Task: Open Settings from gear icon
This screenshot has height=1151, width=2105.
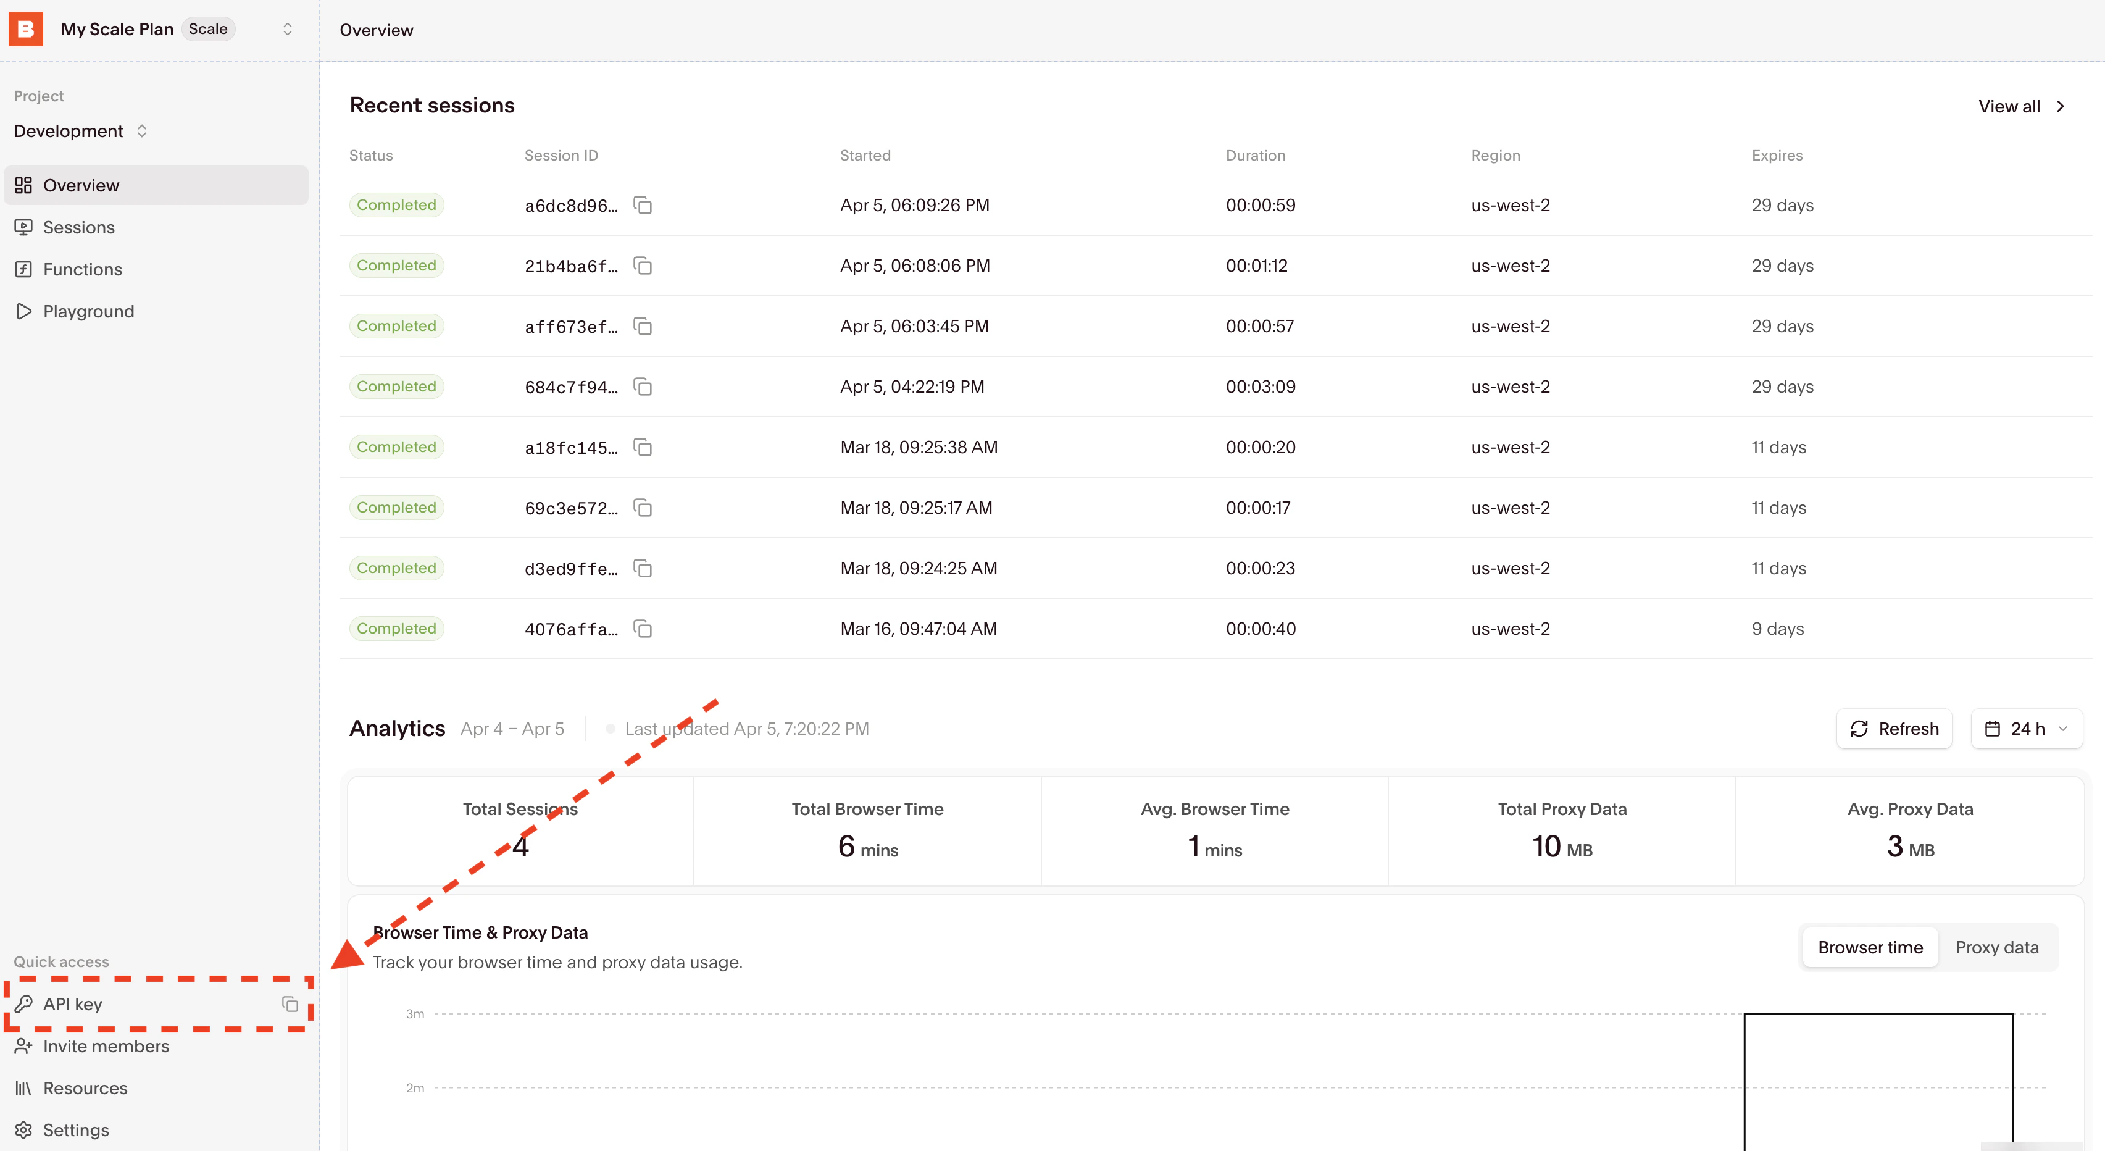Action: click(23, 1130)
